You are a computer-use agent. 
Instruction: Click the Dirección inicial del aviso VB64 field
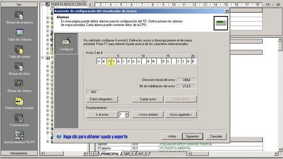point(187,80)
